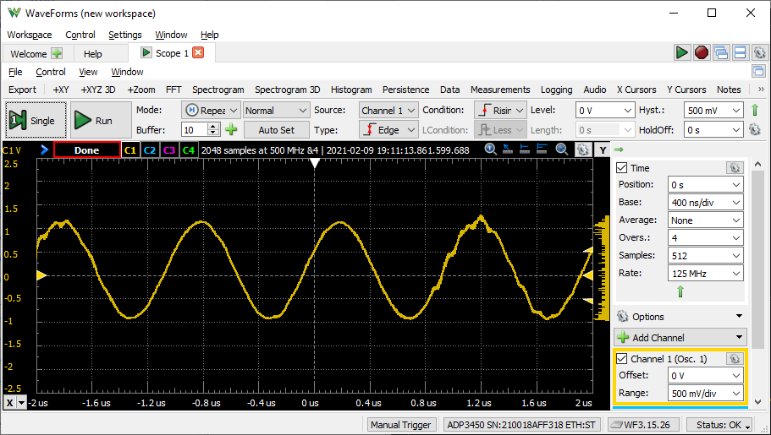Open the Workspace menu
The height and width of the screenshot is (435, 771).
click(30, 35)
